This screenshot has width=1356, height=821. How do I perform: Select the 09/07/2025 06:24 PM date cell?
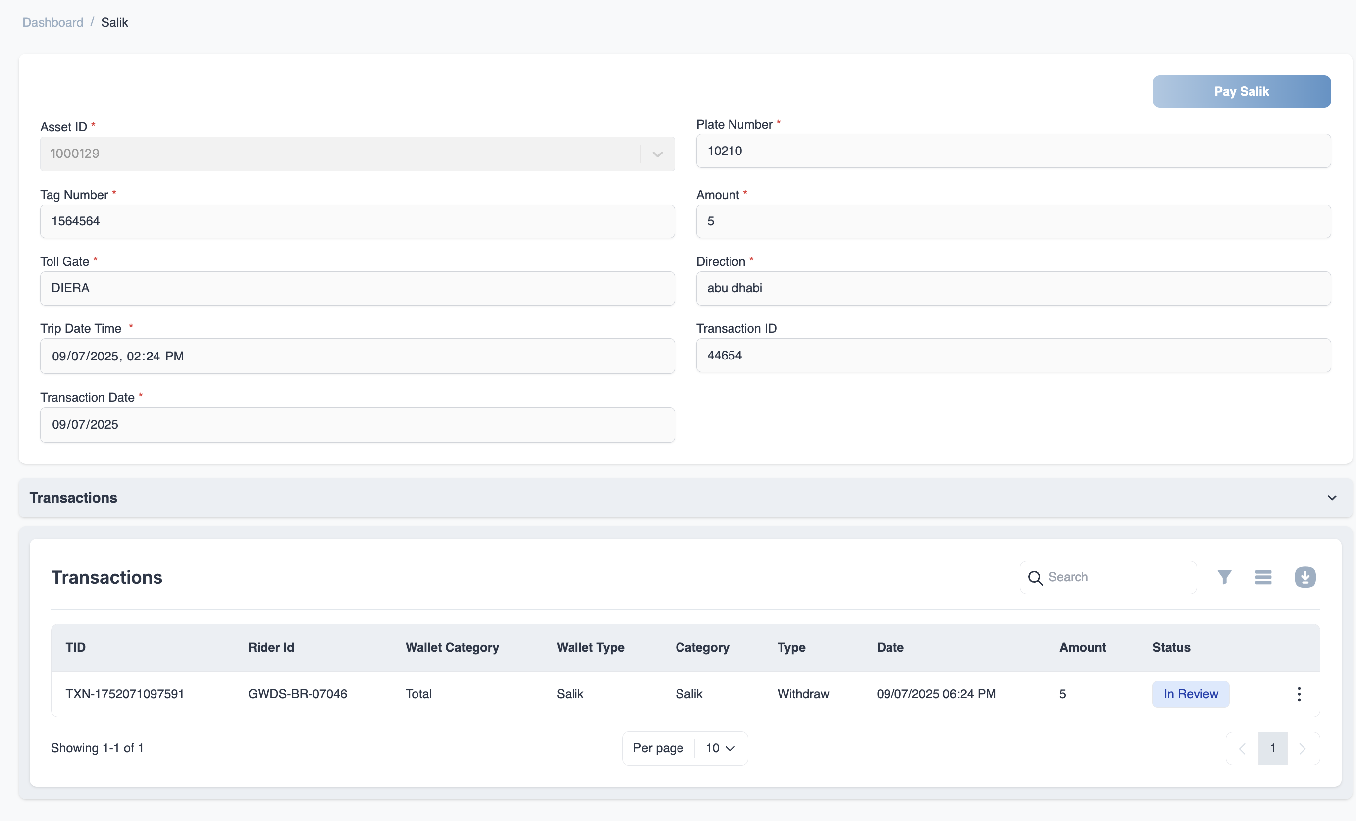tap(936, 694)
